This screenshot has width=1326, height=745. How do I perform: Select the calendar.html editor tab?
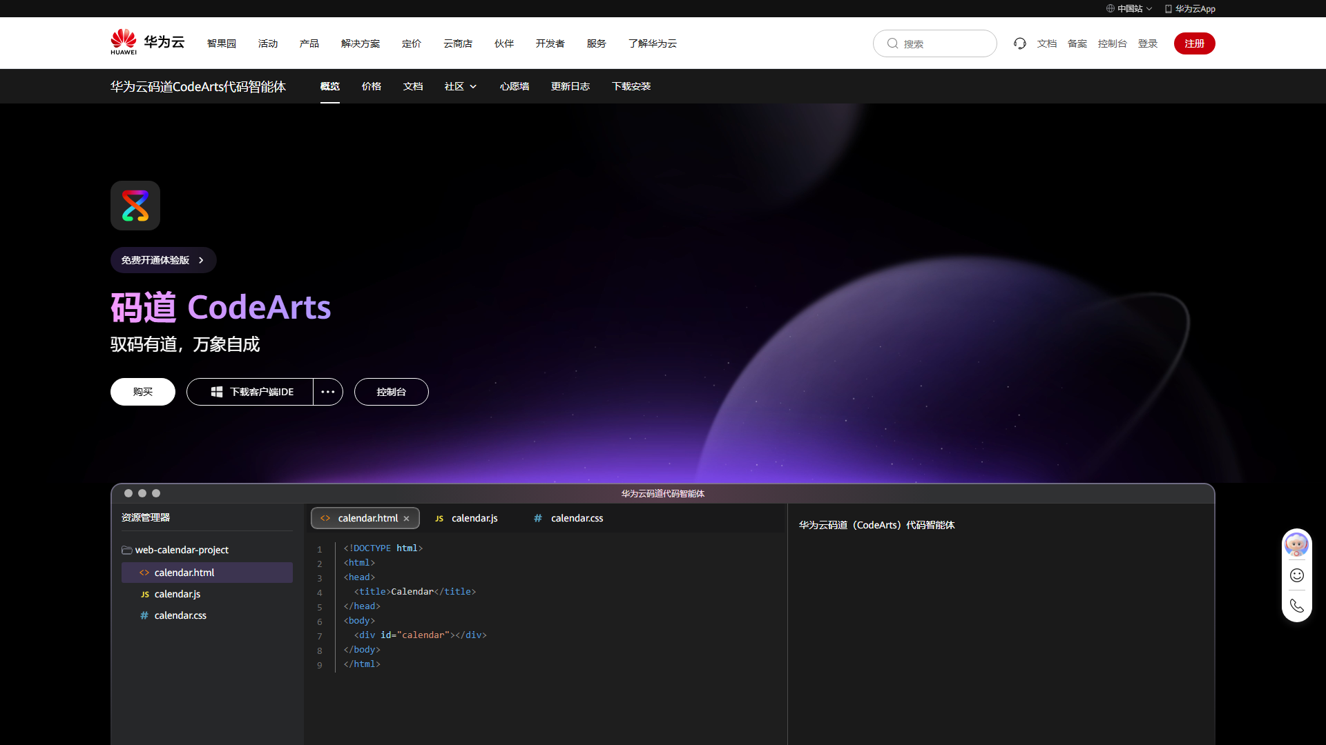click(365, 518)
